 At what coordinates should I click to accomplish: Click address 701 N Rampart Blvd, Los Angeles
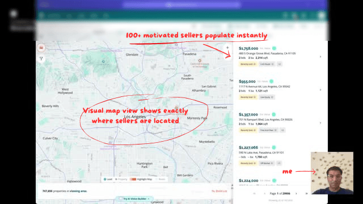click(265, 120)
